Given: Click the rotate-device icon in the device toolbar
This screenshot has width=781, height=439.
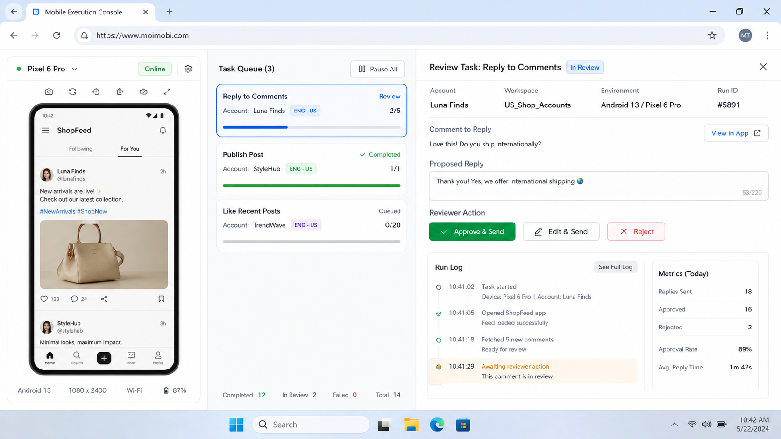Looking at the screenshot, I should (x=96, y=92).
